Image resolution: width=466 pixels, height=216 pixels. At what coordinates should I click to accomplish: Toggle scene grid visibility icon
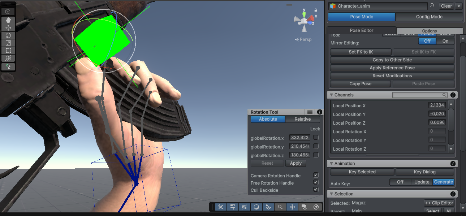pyautogui.click(x=245, y=207)
